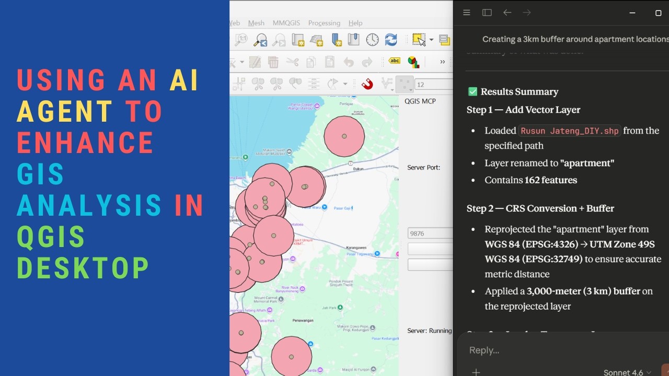
Task: Open the hamburger menu in chat app
Action: pyautogui.click(x=467, y=13)
